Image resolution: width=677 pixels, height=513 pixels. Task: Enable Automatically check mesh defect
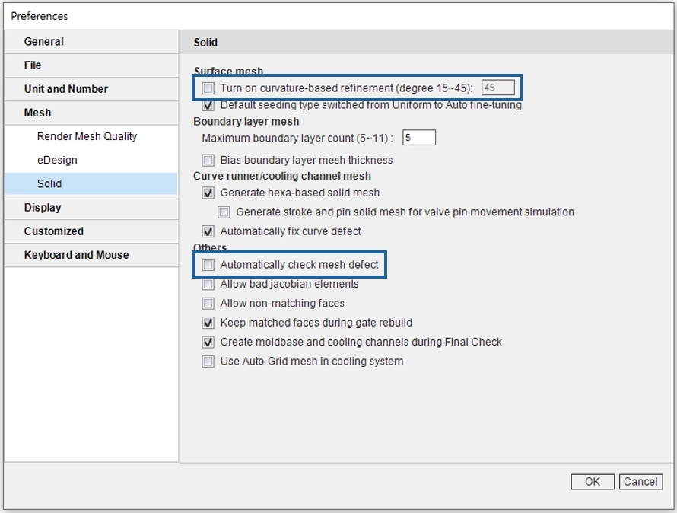pos(208,265)
